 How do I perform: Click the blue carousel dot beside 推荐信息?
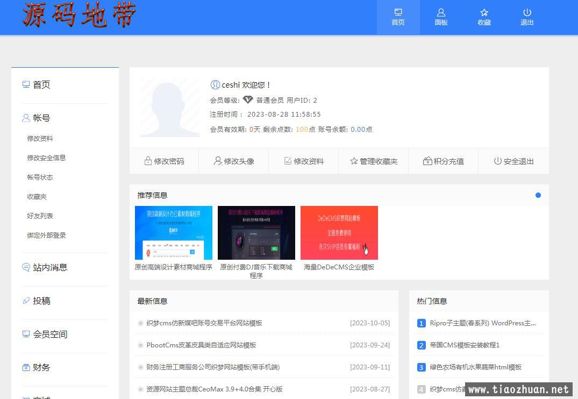pos(538,195)
